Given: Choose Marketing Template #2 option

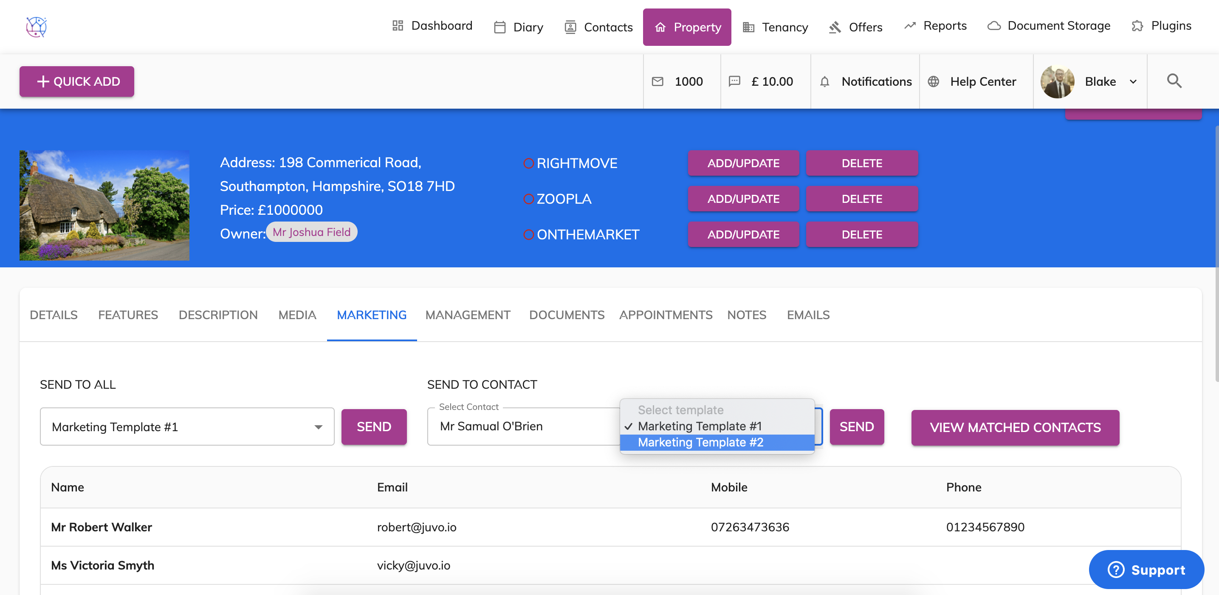Looking at the screenshot, I should (x=700, y=442).
